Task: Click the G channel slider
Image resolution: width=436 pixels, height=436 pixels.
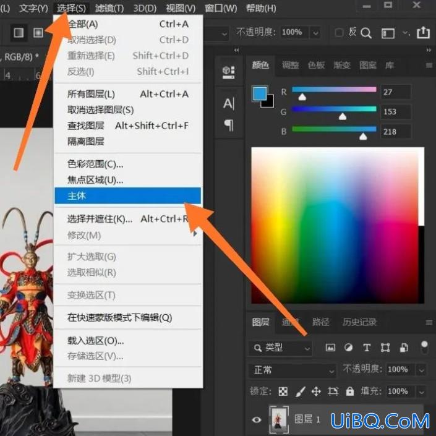Action: (x=334, y=109)
